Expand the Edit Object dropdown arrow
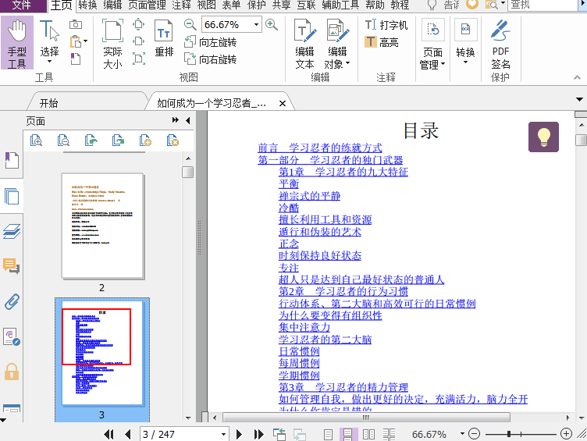The height and width of the screenshot is (441, 587). 348,64
